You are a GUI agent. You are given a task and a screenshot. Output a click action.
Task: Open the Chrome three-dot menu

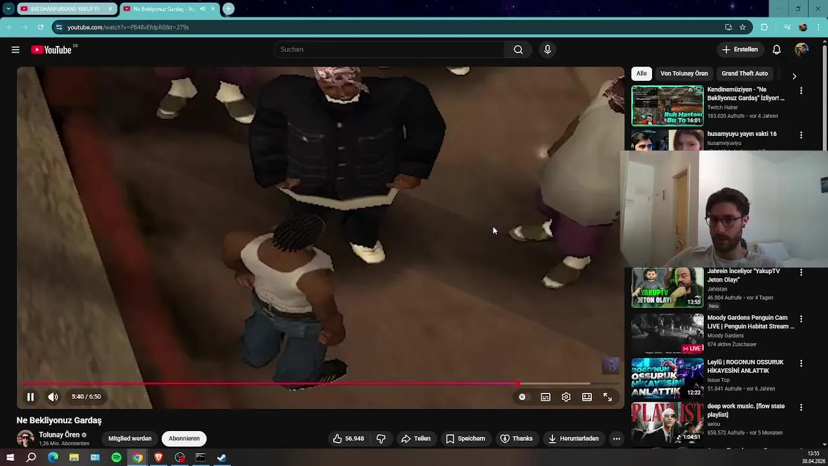(818, 27)
